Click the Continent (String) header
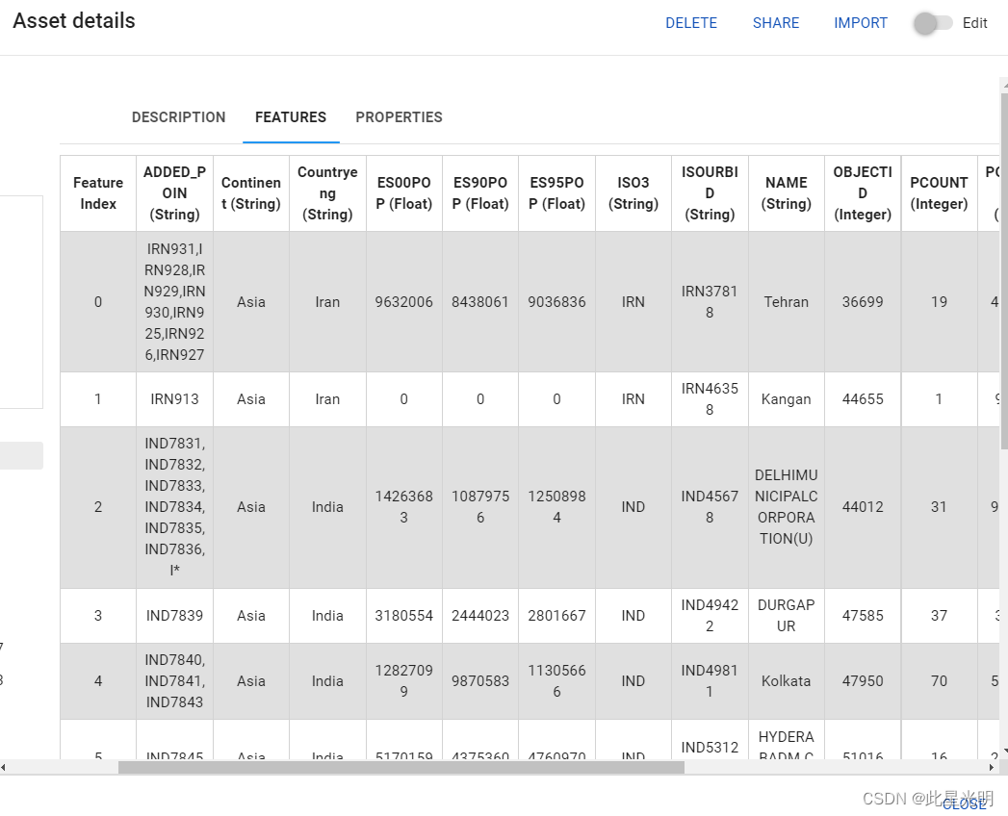The image size is (1008, 816). point(250,192)
